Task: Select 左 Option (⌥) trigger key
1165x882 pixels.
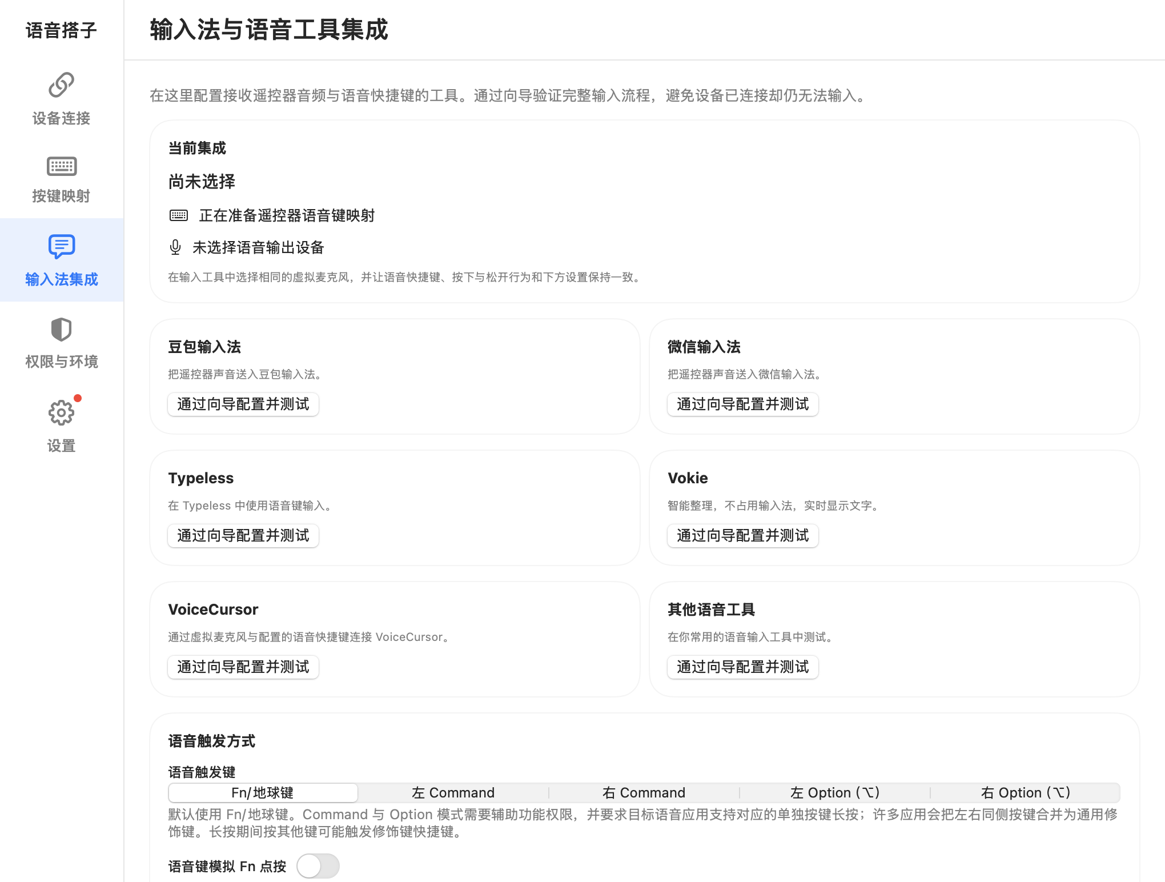Action: (x=835, y=793)
